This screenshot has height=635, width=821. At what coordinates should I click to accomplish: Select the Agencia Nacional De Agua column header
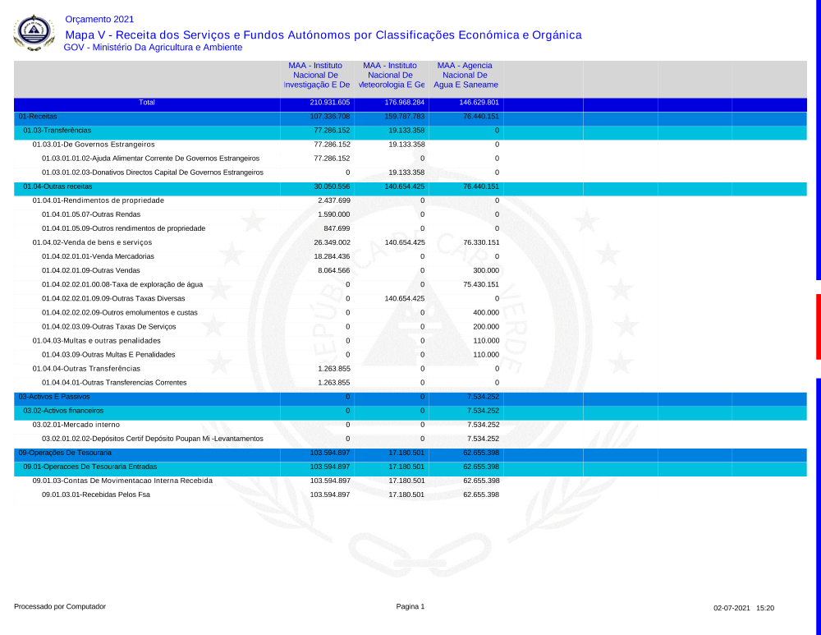pos(466,75)
